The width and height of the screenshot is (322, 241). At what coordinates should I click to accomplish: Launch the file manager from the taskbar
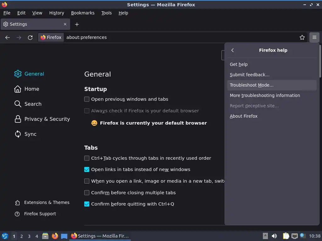(45, 236)
